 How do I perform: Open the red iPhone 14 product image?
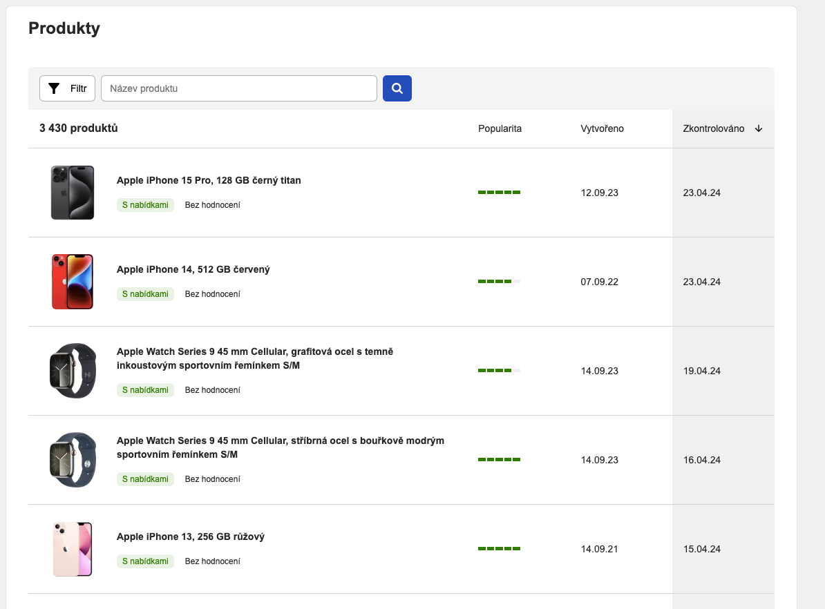tap(73, 282)
